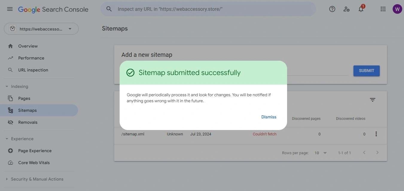Image resolution: width=404 pixels, height=191 pixels.
Task: Click the Jul 23, 2024 date cell
Action: point(201,134)
